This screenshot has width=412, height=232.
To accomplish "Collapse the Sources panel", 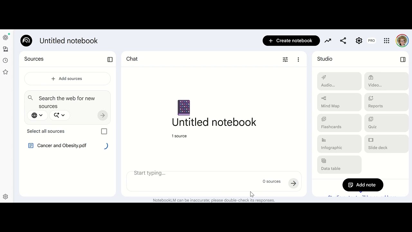I will pos(110,59).
